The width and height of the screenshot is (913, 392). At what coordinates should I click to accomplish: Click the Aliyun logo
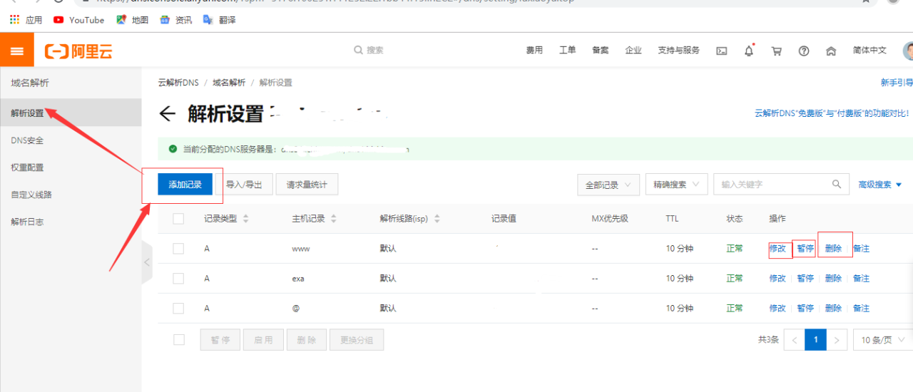coord(78,51)
